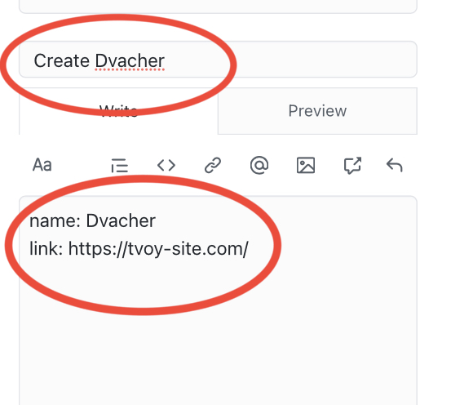Click the underlined word 'Dvacher' in the title
The height and width of the screenshot is (405, 451).
point(130,60)
